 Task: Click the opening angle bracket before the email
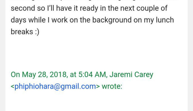coord(13,87)
